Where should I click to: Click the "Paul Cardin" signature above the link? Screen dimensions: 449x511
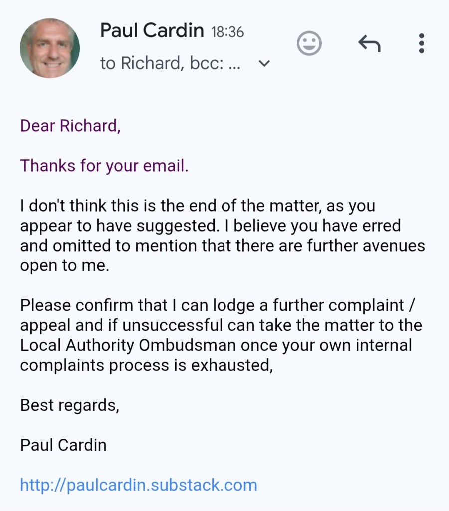(x=63, y=445)
